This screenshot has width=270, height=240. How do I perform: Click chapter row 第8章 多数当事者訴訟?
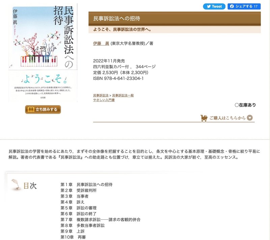pos(82,226)
